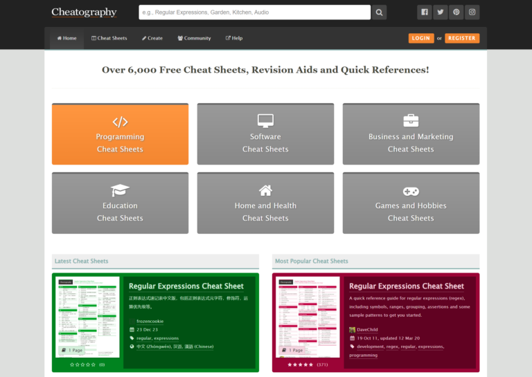Focus the cheat sheet search field

point(254,12)
